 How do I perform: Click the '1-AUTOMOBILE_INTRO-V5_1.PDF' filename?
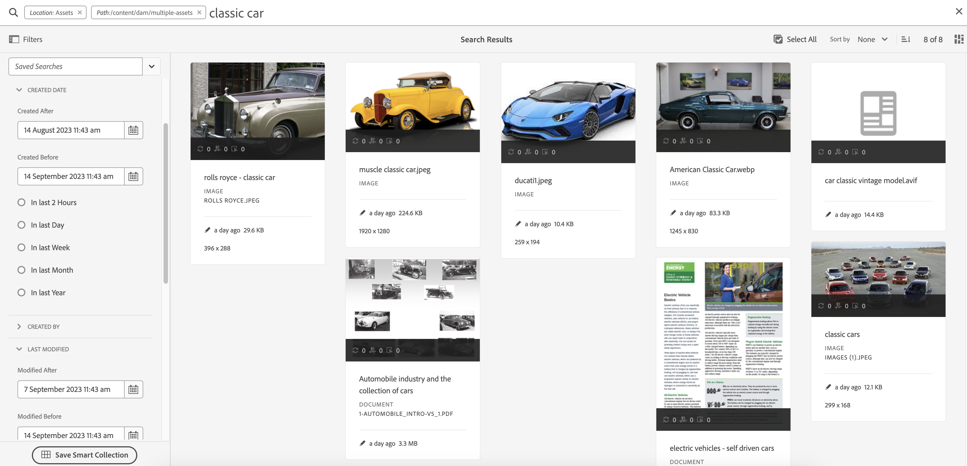pos(406,414)
